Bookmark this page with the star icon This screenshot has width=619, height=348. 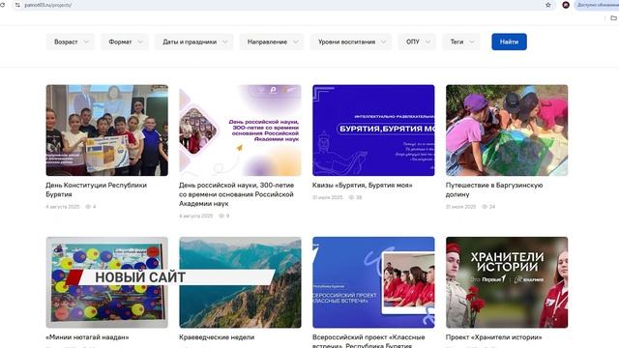pyautogui.click(x=548, y=5)
